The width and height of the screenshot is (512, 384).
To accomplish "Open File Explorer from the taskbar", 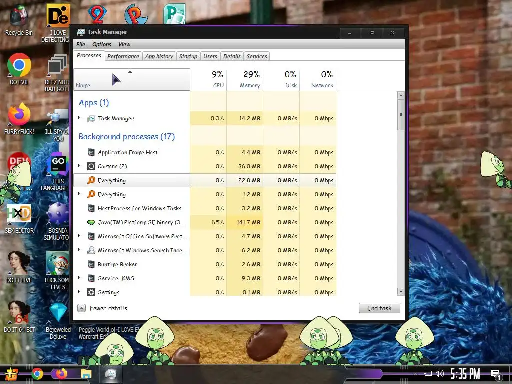I will coord(86,374).
